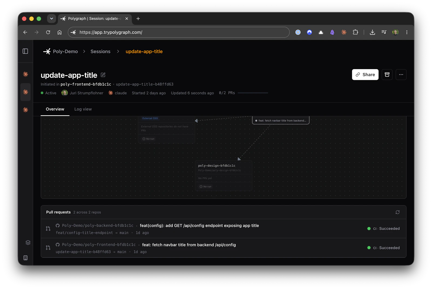Open the layers stack icon in sidebar
432x289 pixels.
pos(28,242)
